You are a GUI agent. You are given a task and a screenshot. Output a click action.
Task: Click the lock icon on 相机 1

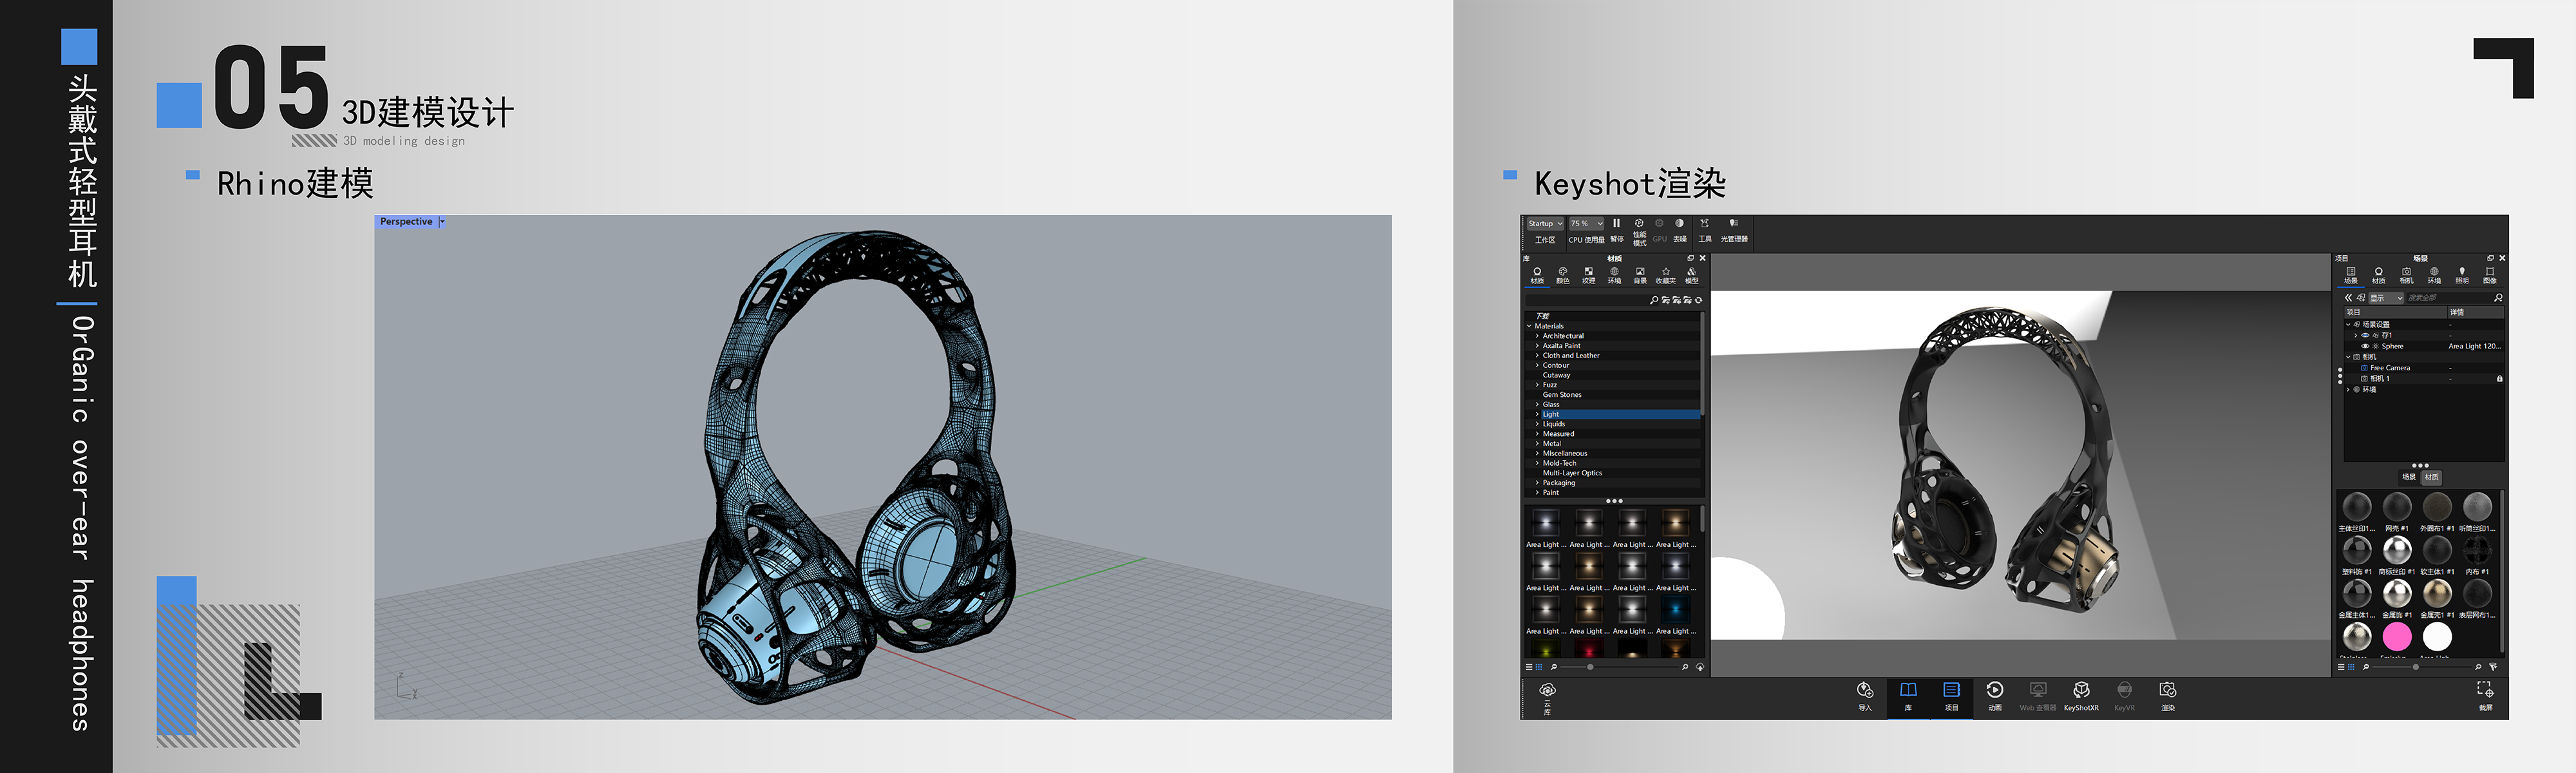pos(2500,379)
